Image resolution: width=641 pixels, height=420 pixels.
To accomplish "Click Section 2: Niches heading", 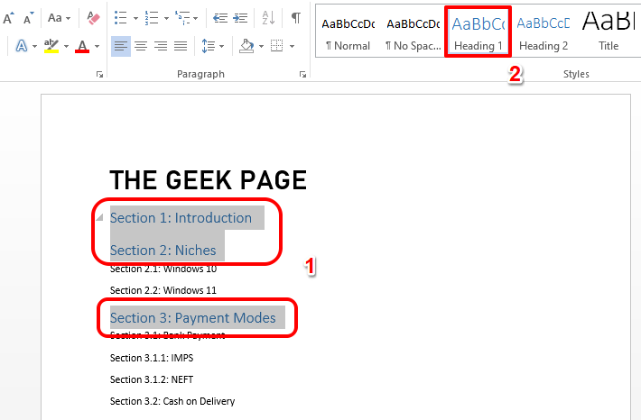I will [x=163, y=251].
